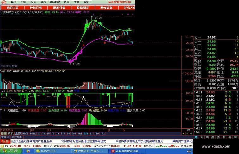Open news headline about 环保部 重污染地区

click(84, 141)
